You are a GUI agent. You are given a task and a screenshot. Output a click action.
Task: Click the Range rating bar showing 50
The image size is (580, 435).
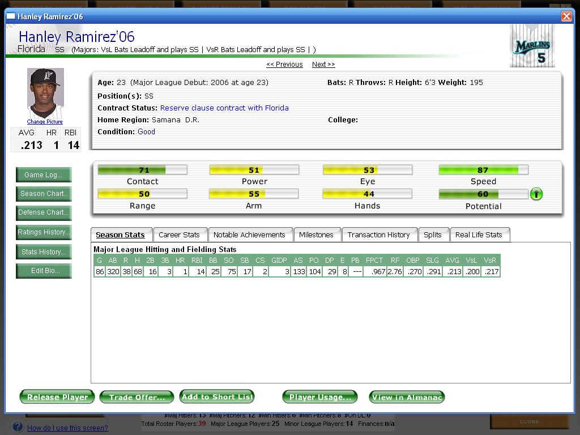(x=142, y=194)
